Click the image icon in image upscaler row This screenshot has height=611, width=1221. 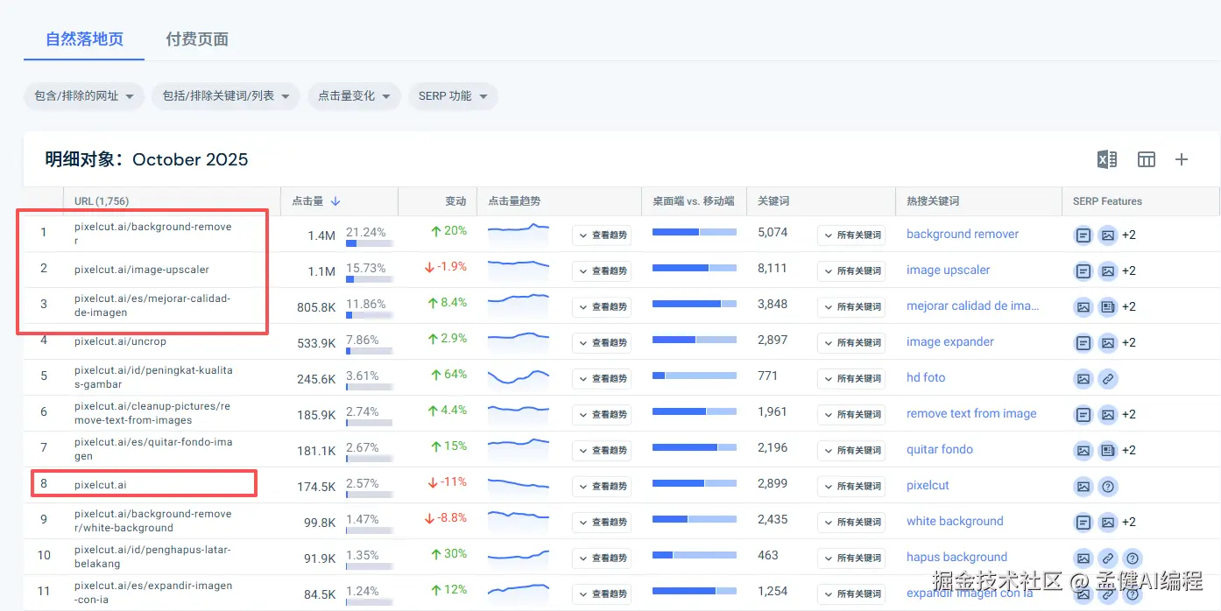tap(1108, 270)
